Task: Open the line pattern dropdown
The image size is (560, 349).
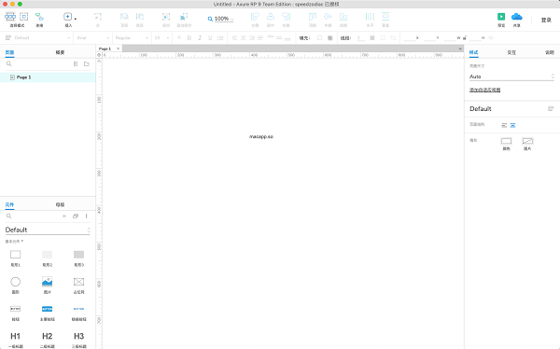Action: pyautogui.click(x=383, y=38)
